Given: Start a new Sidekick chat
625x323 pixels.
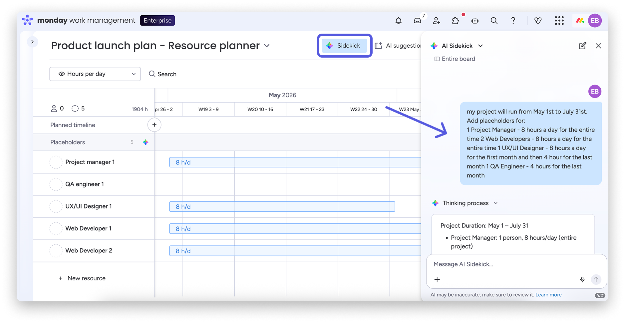Looking at the screenshot, I should (582, 46).
